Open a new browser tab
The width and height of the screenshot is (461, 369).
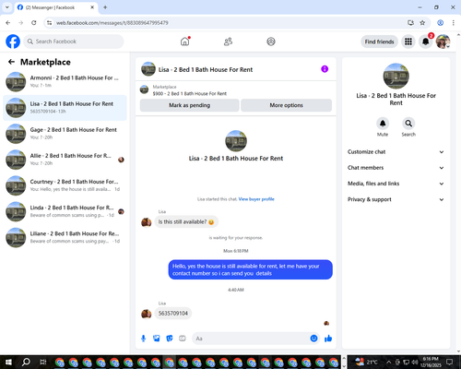point(105,7)
